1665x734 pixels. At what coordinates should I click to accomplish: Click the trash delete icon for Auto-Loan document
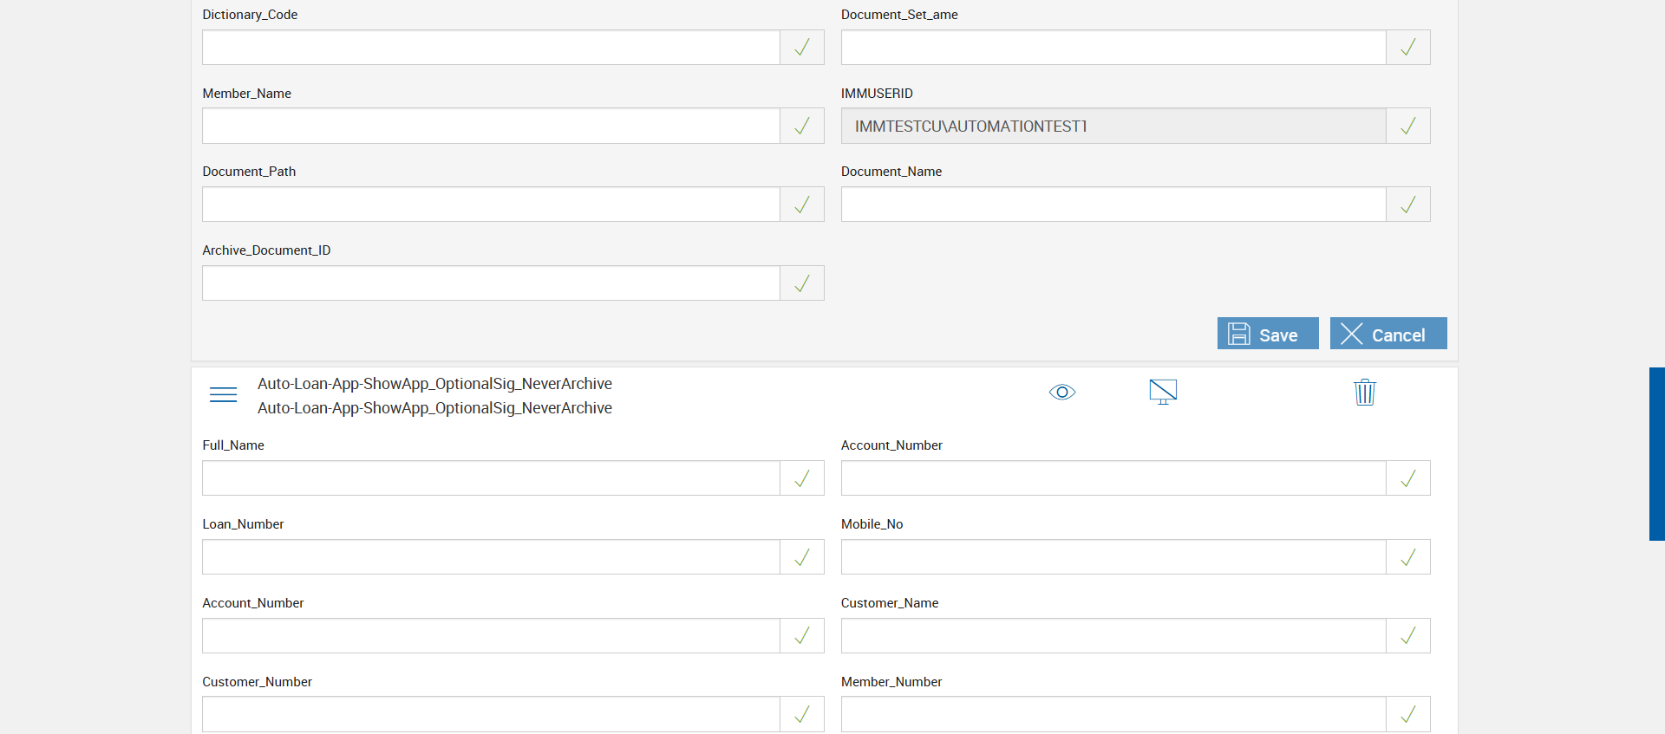click(1364, 393)
